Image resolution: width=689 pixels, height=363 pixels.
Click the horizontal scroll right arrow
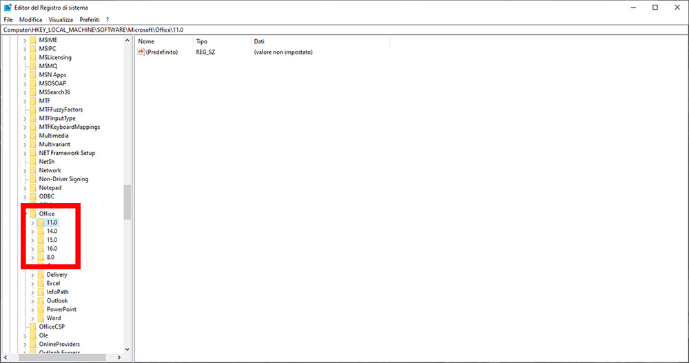click(119, 357)
